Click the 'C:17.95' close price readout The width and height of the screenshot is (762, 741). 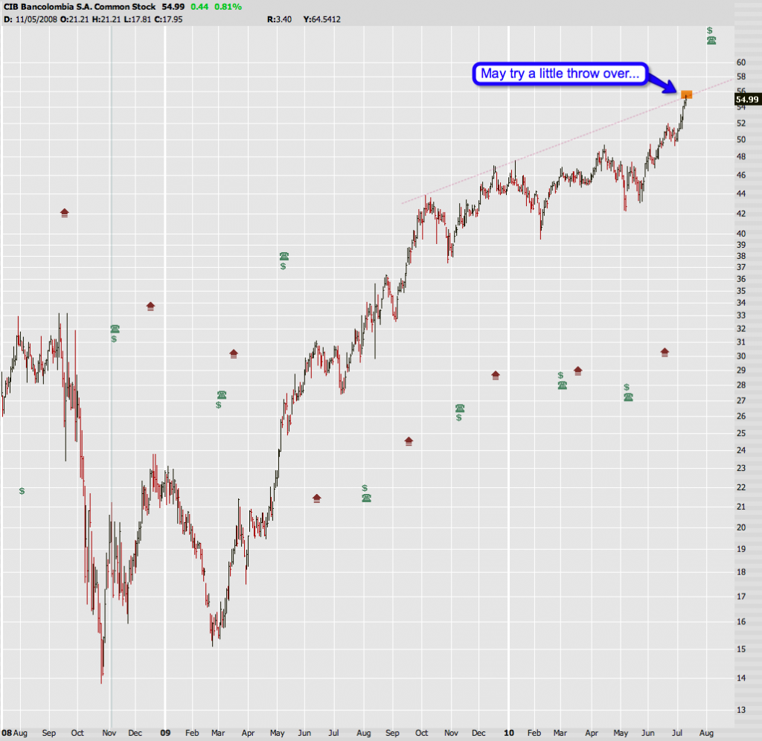tap(168, 19)
